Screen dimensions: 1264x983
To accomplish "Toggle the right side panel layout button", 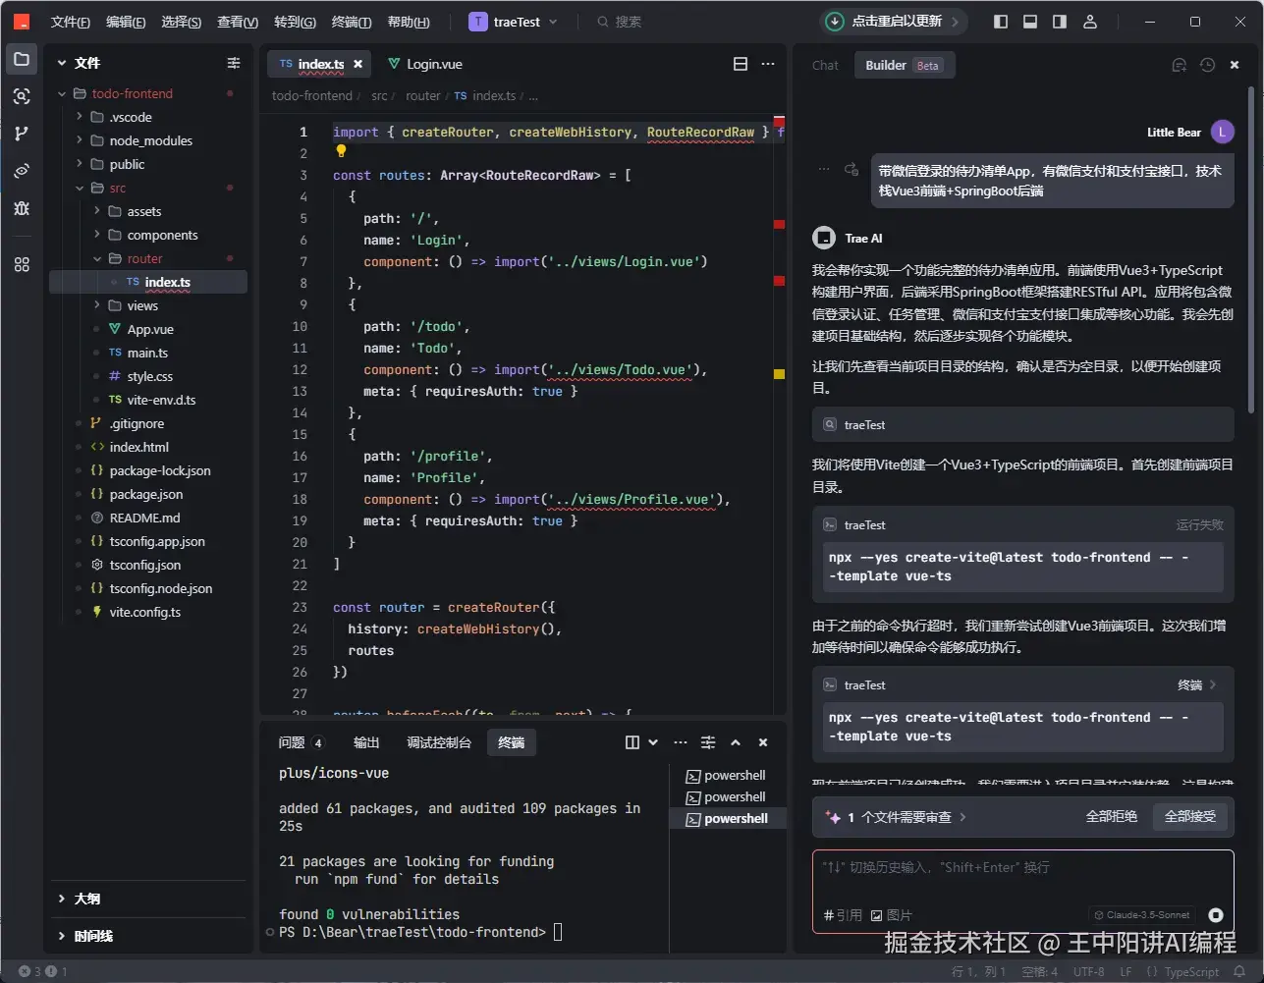I will coord(1060,22).
